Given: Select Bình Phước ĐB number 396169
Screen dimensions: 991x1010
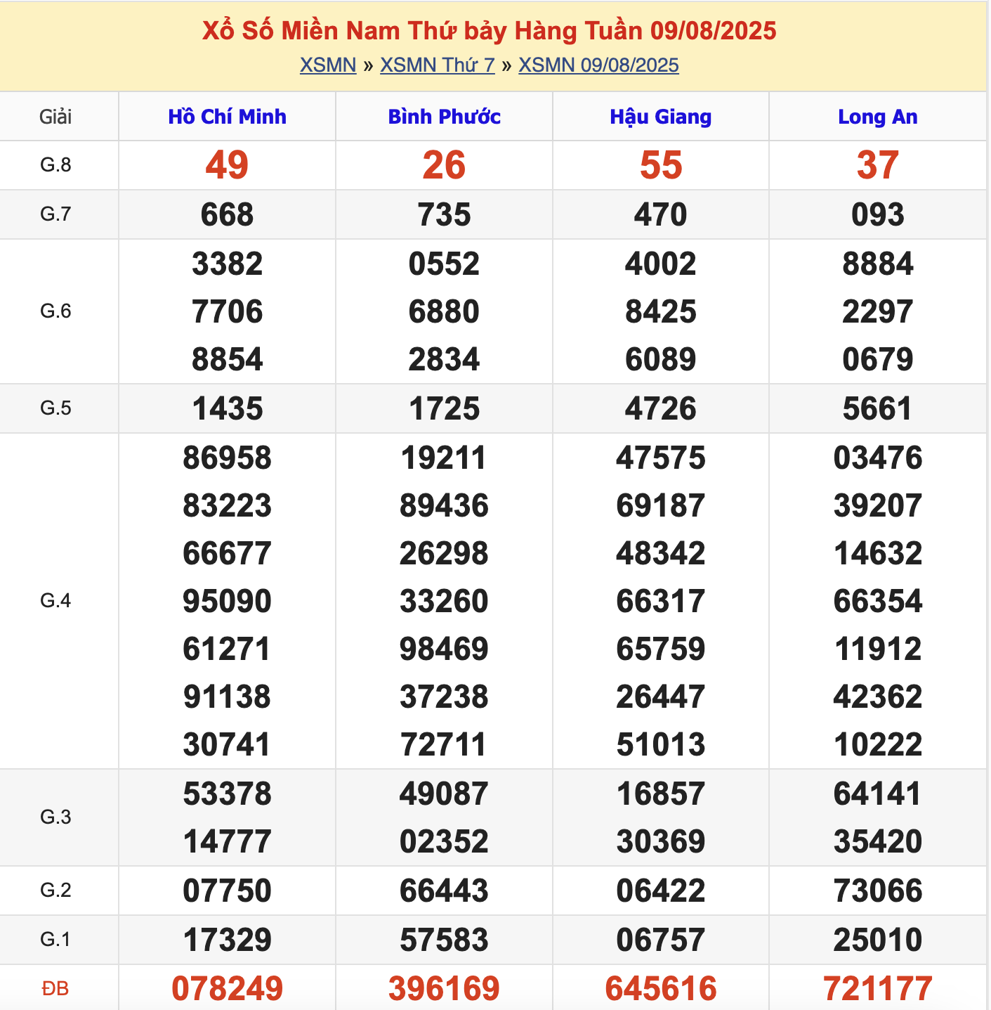Looking at the screenshot, I should 444,988.
